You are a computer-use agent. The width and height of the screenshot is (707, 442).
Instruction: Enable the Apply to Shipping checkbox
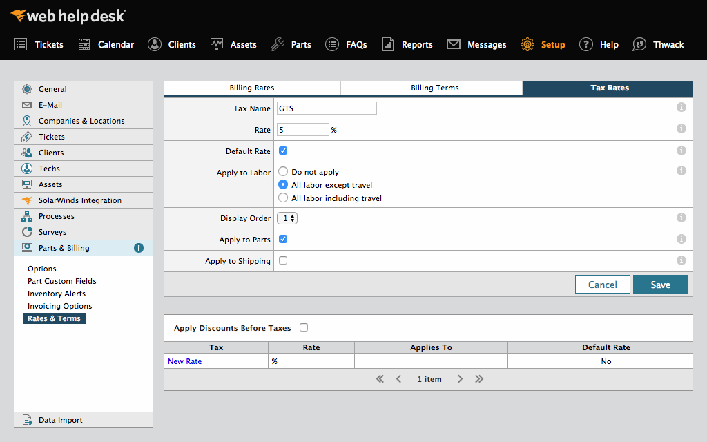[x=282, y=260]
